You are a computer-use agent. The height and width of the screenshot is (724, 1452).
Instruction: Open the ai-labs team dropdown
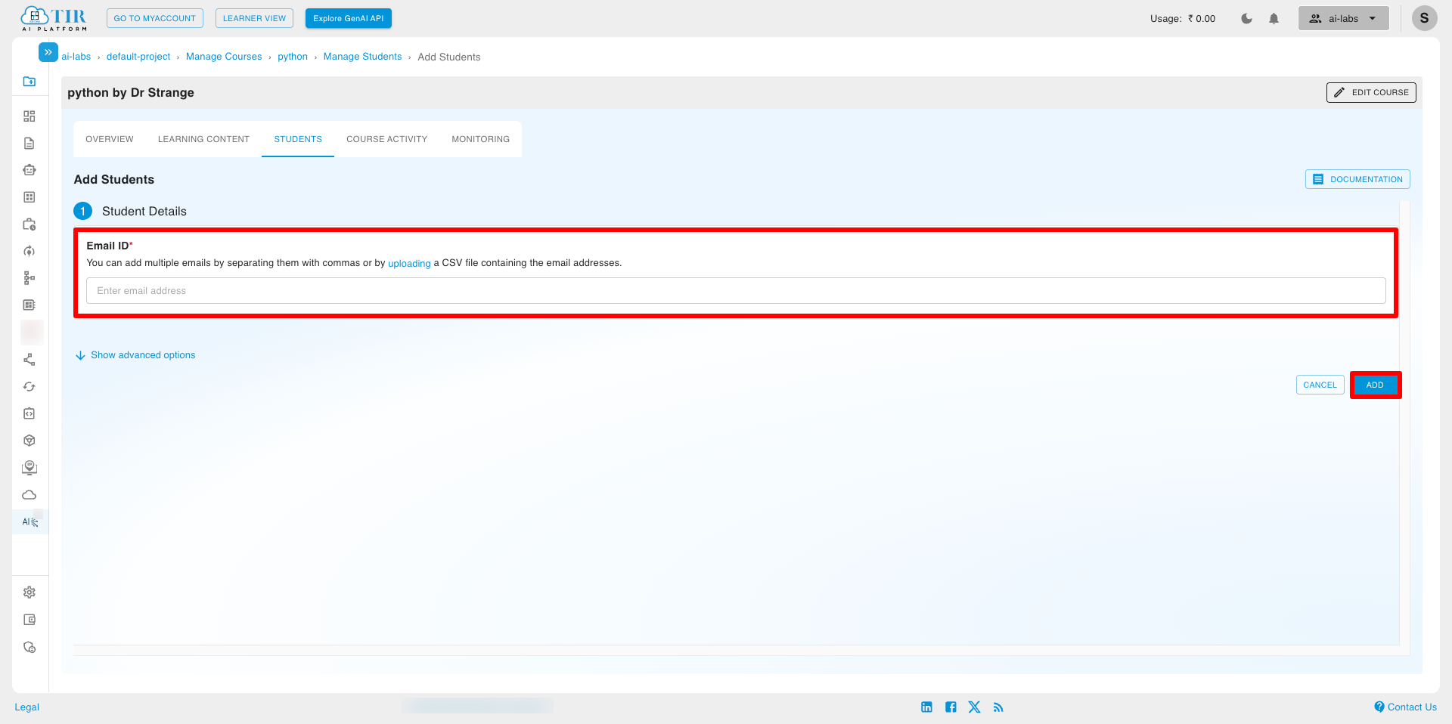click(x=1344, y=18)
